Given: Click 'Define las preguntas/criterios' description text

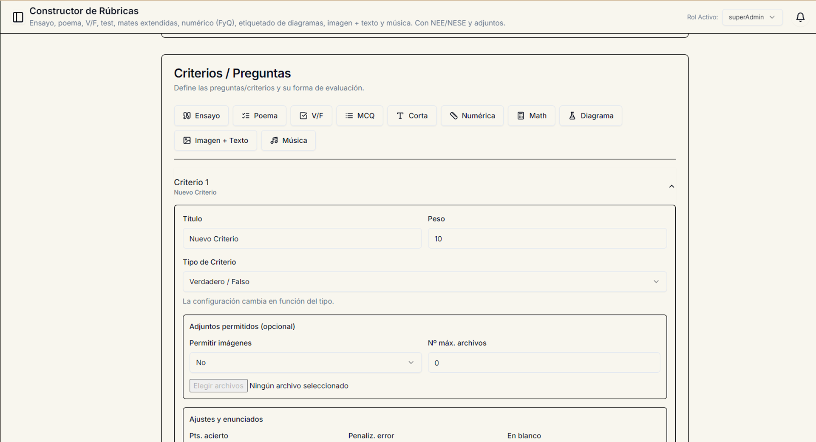Looking at the screenshot, I should coord(269,88).
